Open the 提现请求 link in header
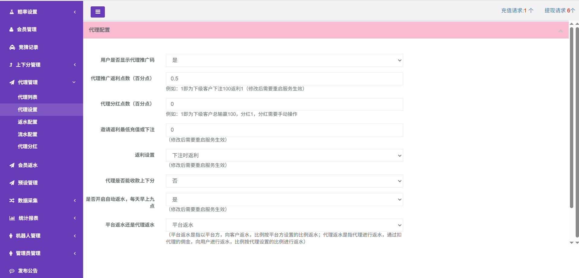 click(559, 11)
